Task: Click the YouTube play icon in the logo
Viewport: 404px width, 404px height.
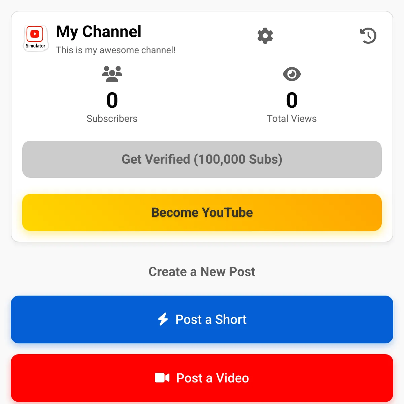Action: pos(35,34)
